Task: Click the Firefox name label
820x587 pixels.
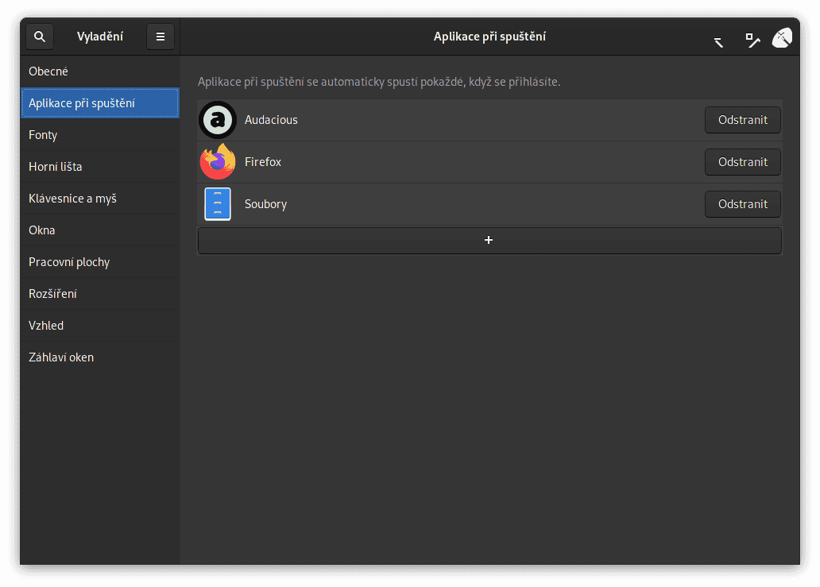Action: pos(263,162)
